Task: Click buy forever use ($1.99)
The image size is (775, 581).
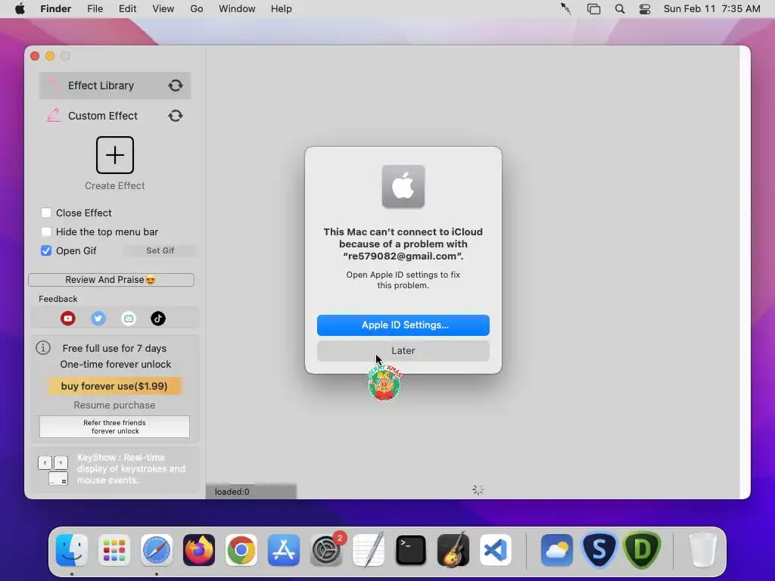Action: pyautogui.click(x=115, y=386)
